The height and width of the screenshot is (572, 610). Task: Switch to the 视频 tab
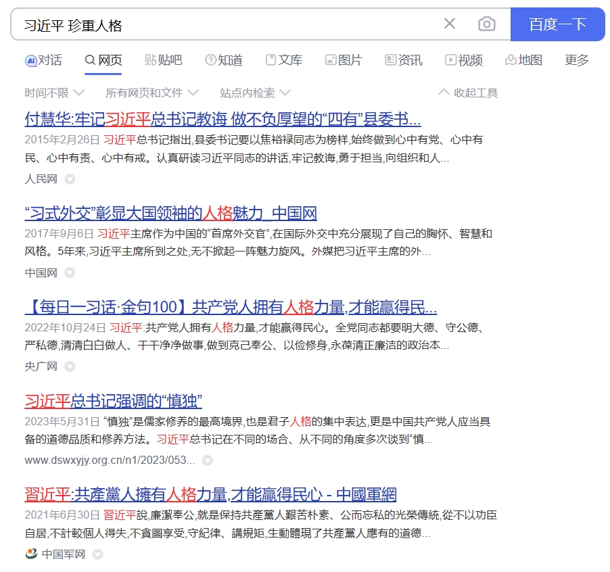click(x=464, y=60)
